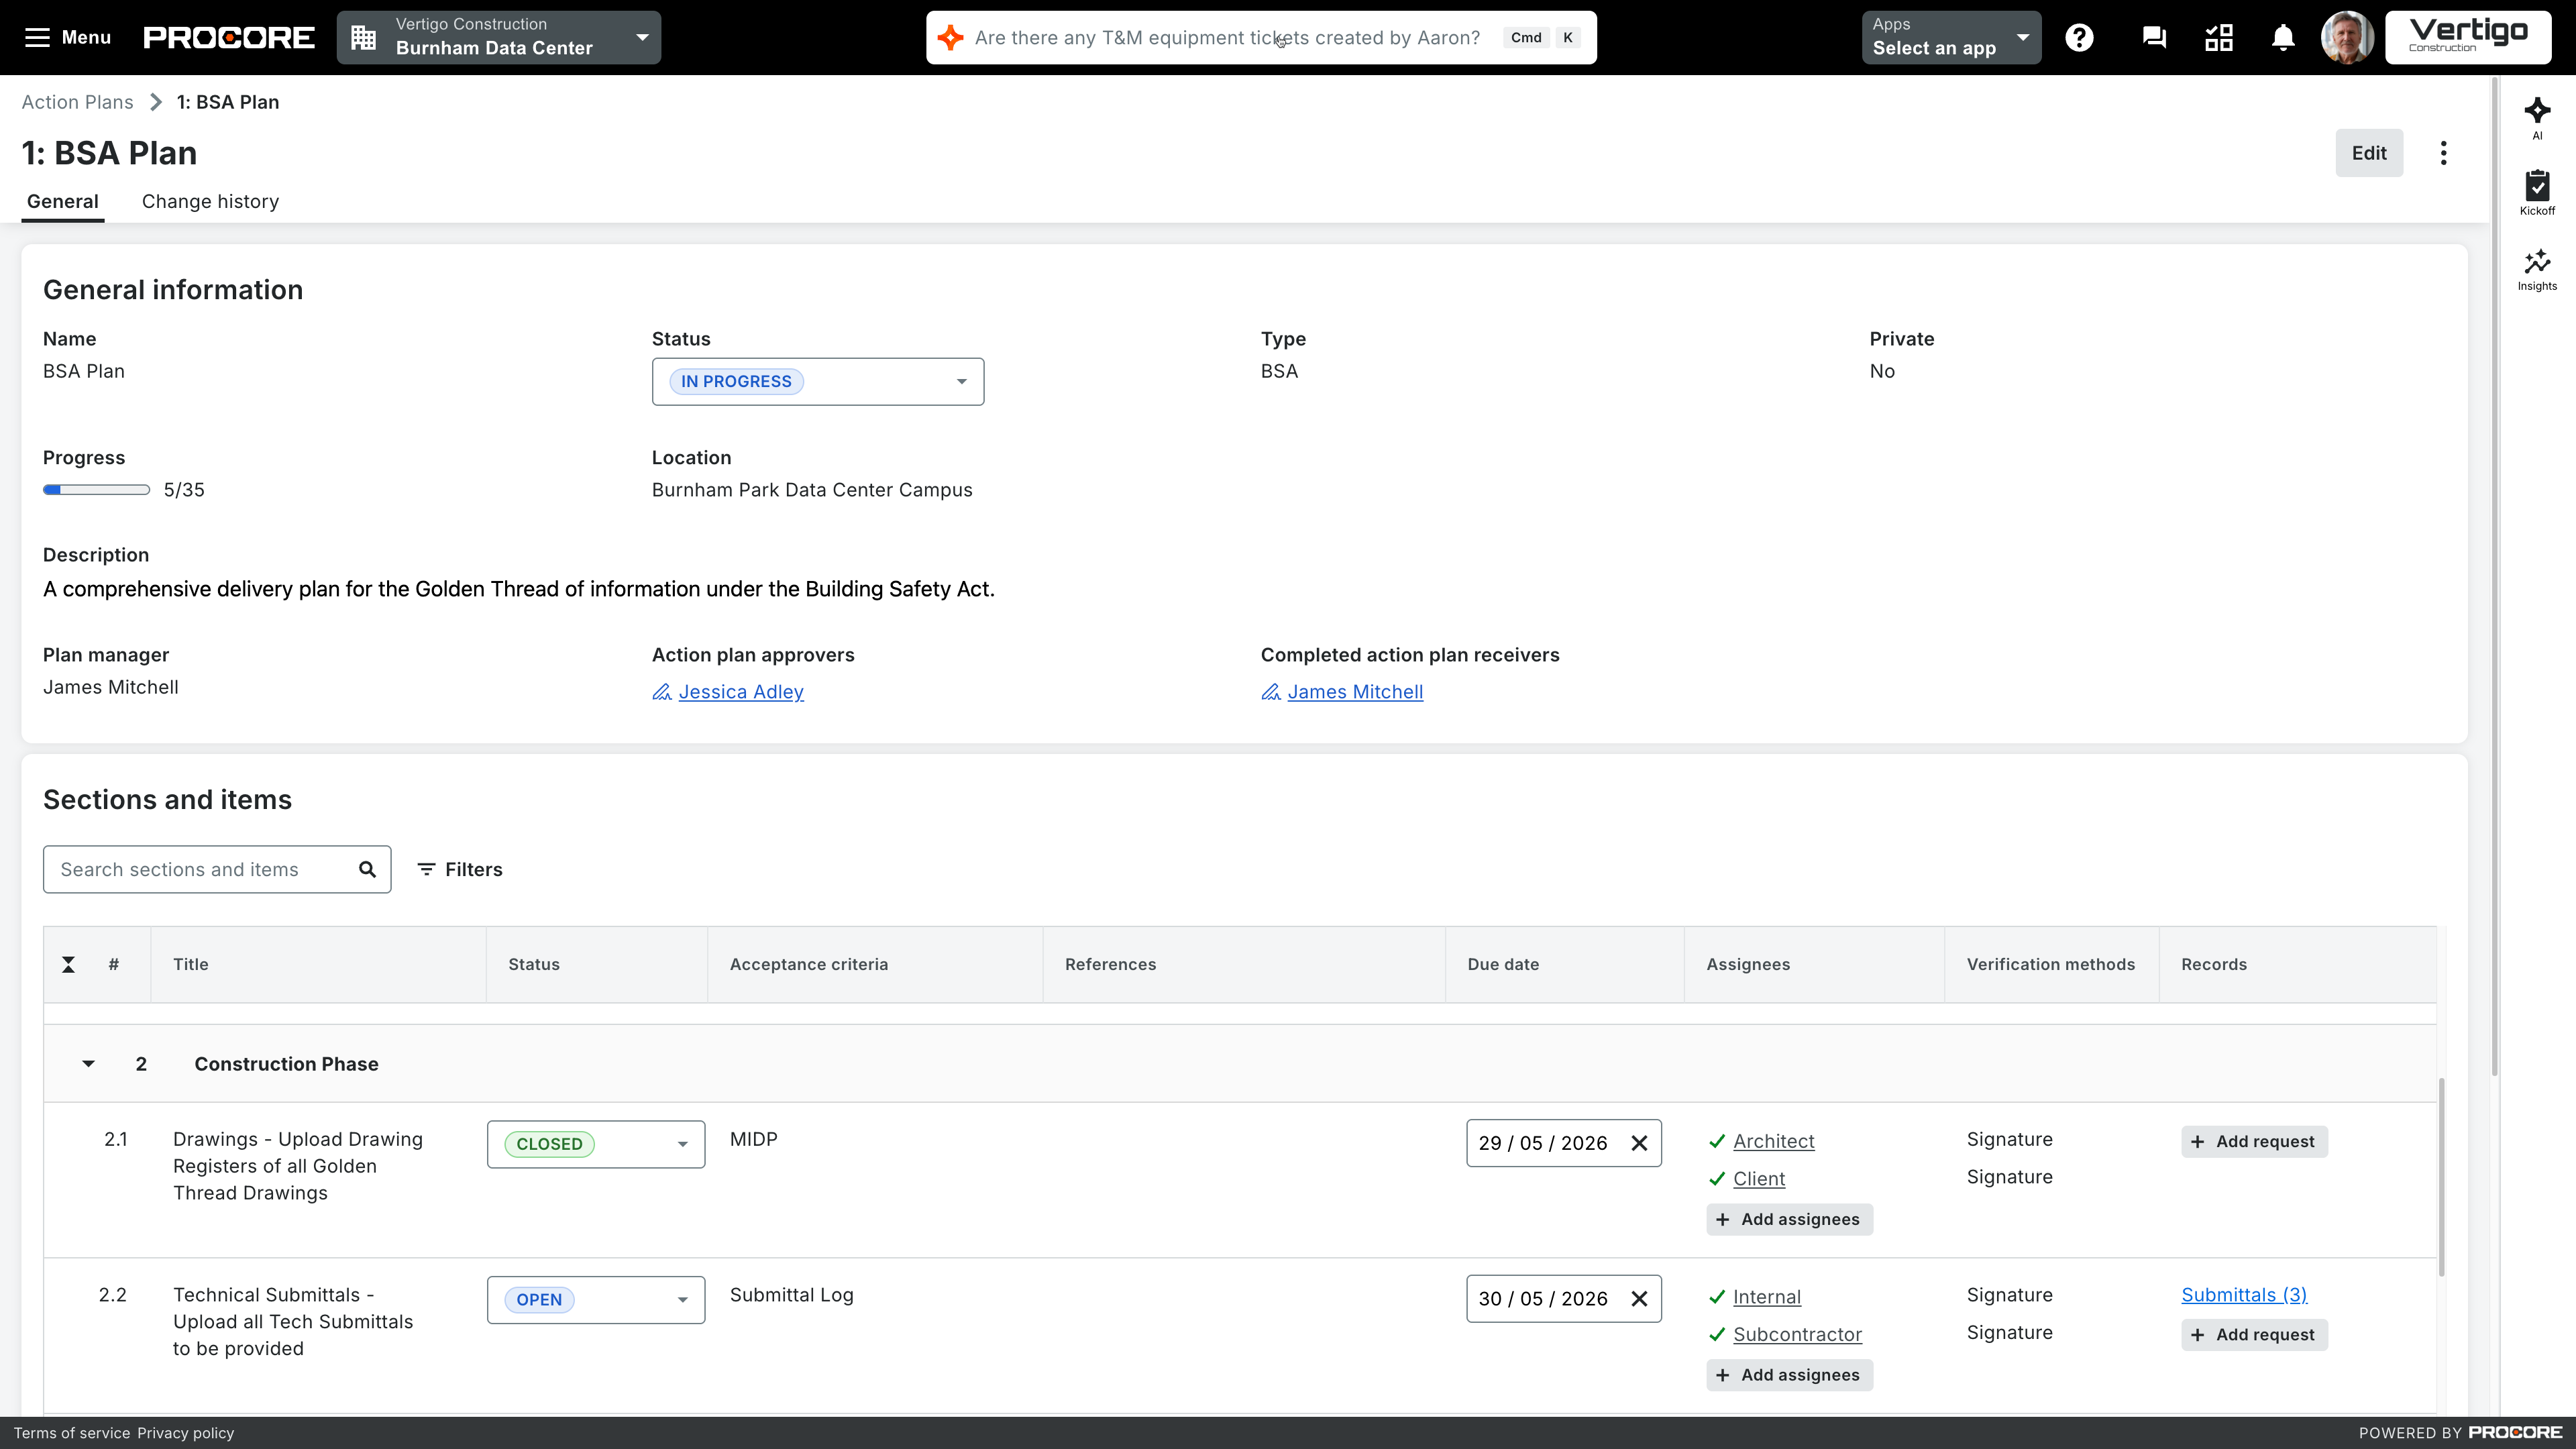Click the 5/35 progress bar
Viewport: 2576px width, 1449px height.
(96, 490)
